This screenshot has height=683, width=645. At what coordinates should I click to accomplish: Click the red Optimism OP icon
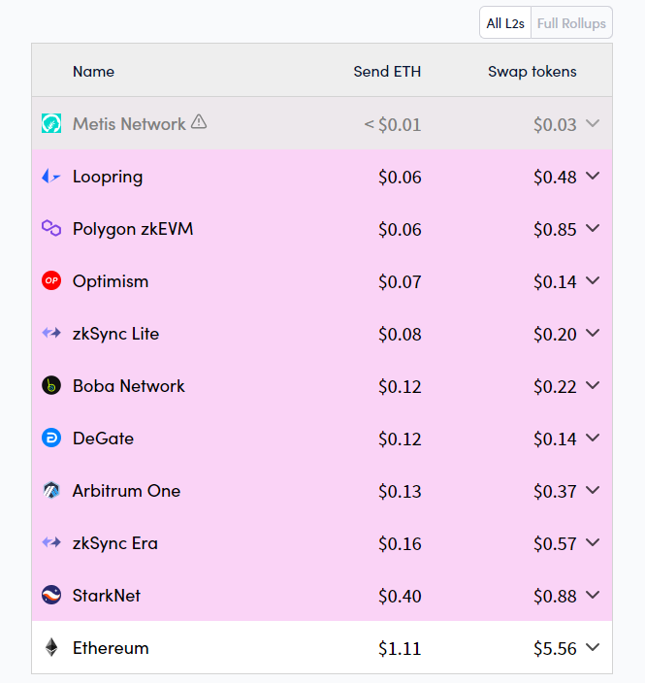(51, 281)
